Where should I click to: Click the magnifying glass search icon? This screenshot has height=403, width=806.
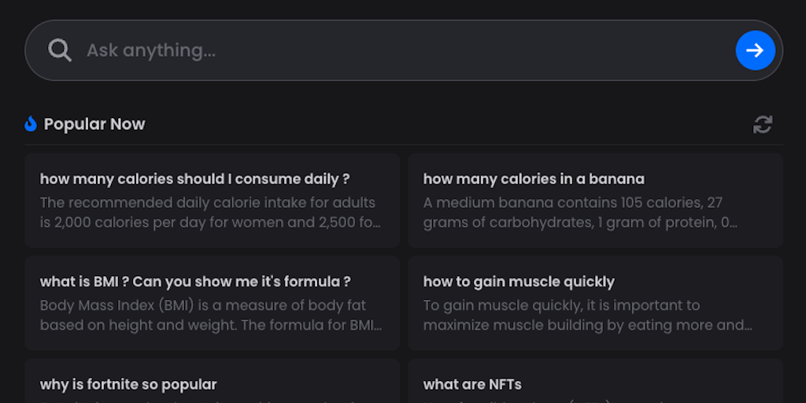(x=60, y=50)
